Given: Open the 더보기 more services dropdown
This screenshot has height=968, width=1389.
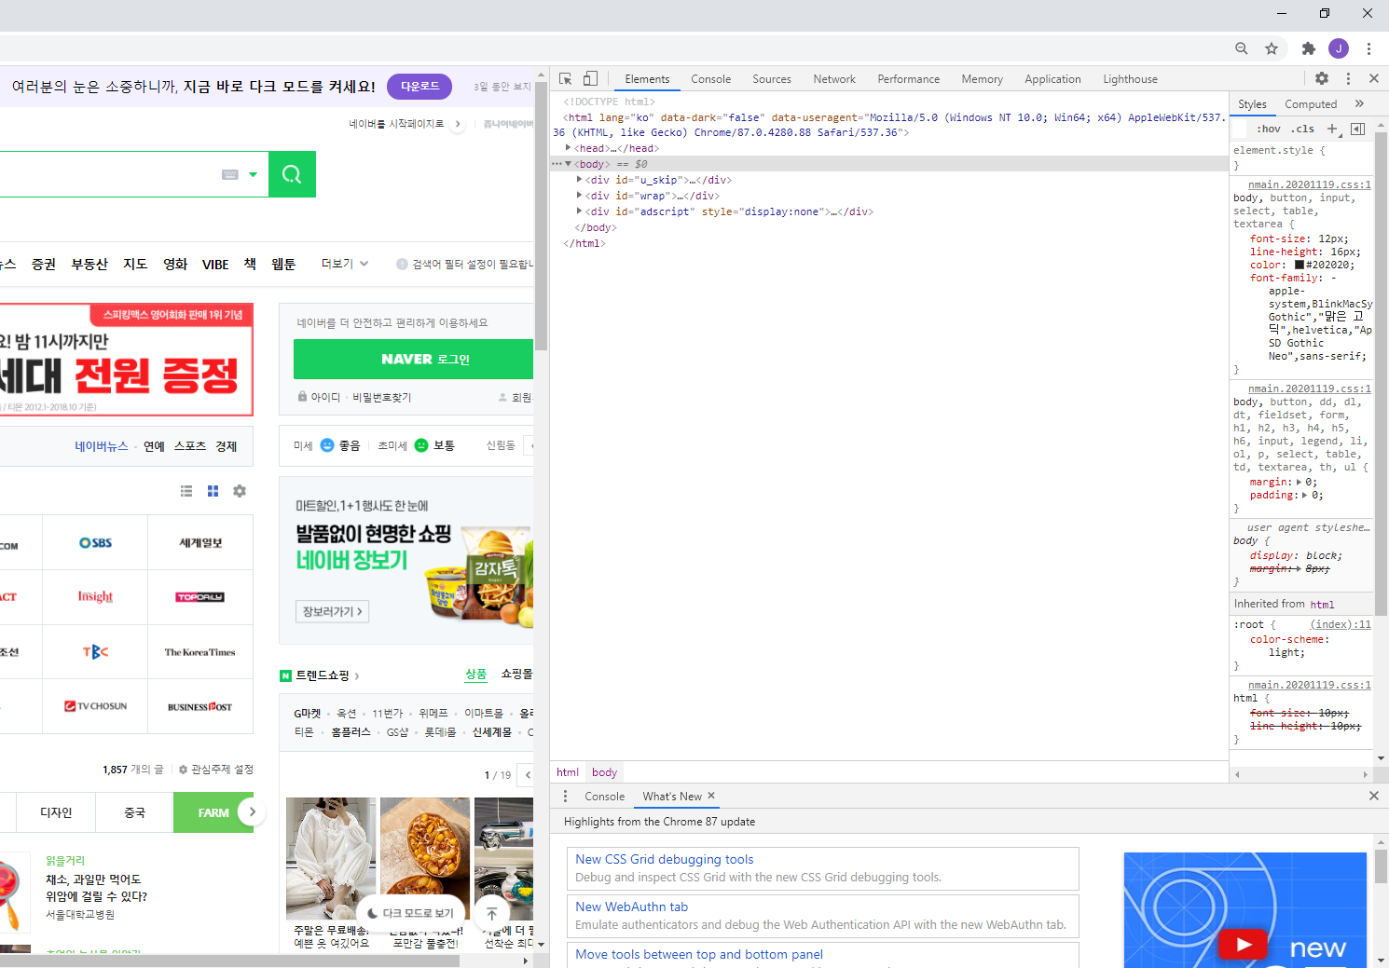Looking at the screenshot, I should pyautogui.click(x=345, y=264).
